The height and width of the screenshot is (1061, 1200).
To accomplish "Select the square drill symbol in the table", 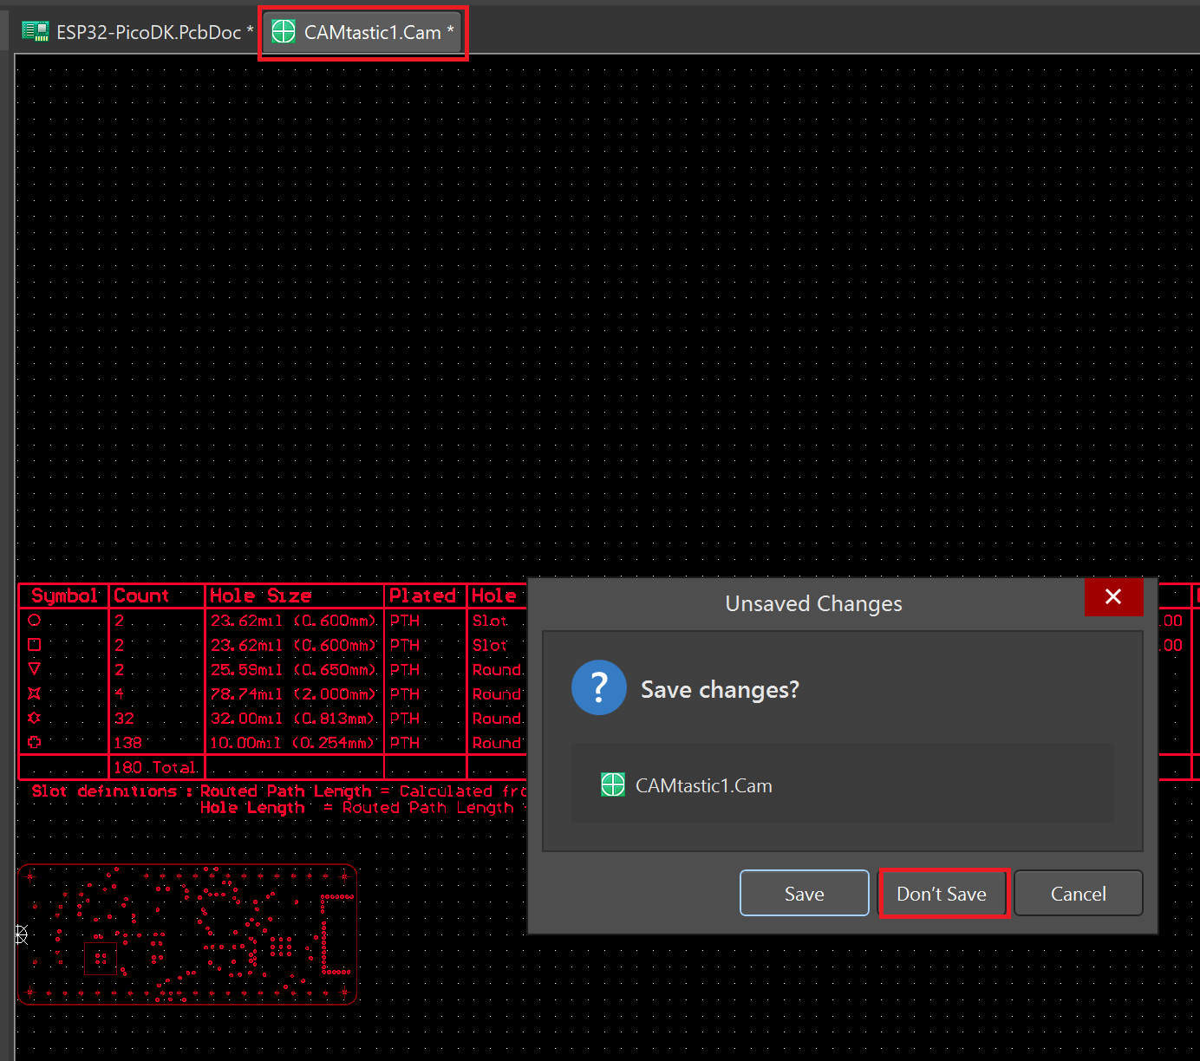I will tap(35, 645).
